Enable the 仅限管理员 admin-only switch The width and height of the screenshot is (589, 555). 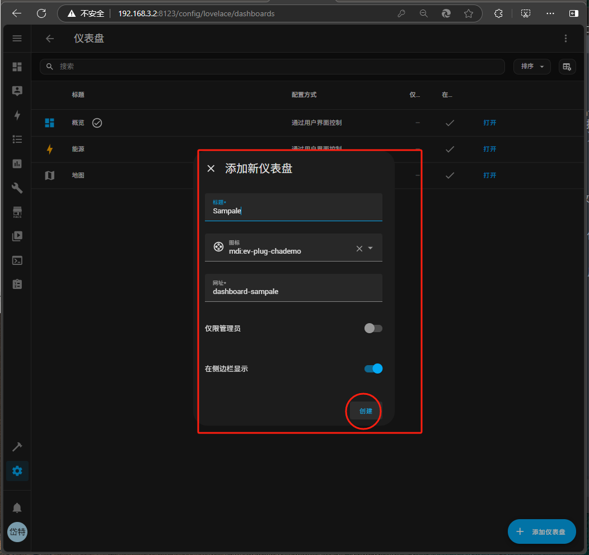pos(373,328)
